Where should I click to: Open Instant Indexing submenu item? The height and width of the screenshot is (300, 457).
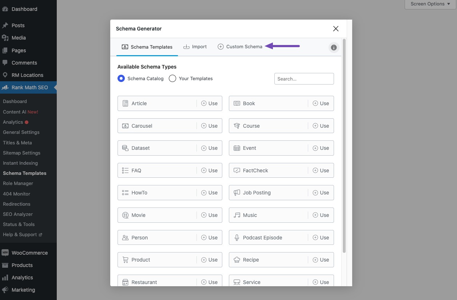point(20,163)
